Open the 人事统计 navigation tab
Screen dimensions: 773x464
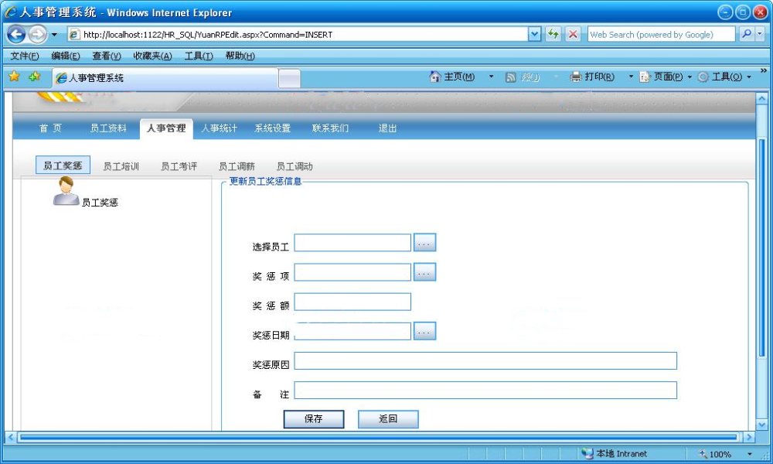click(219, 128)
